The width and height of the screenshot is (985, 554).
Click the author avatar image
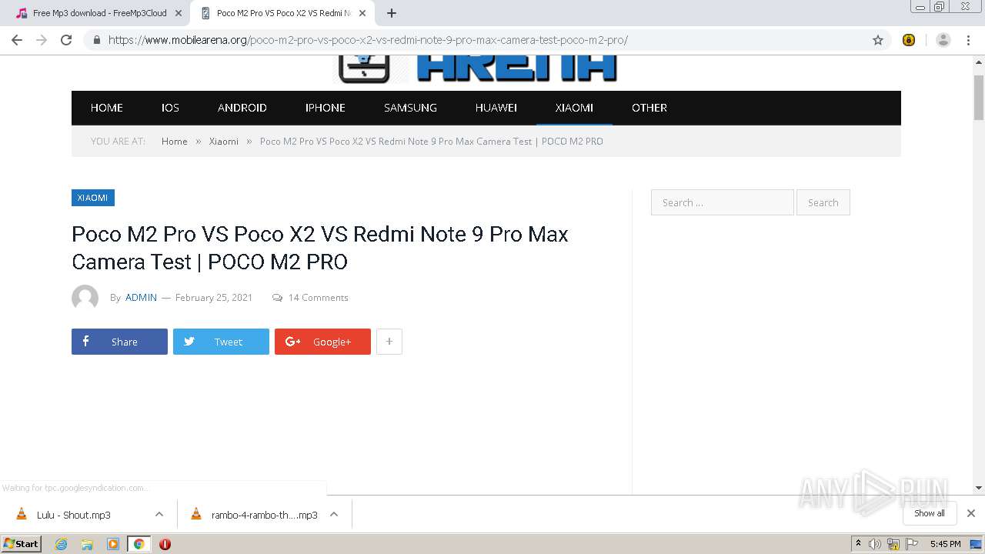click(x=85, y=298)
